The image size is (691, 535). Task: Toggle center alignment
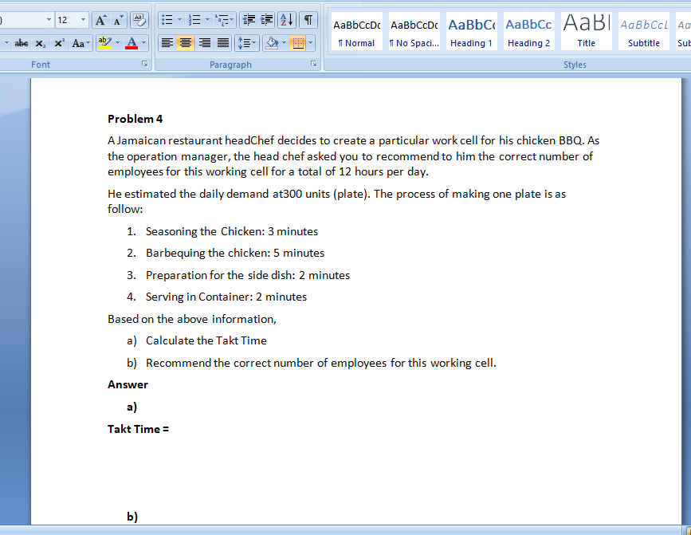coord(186,43)
